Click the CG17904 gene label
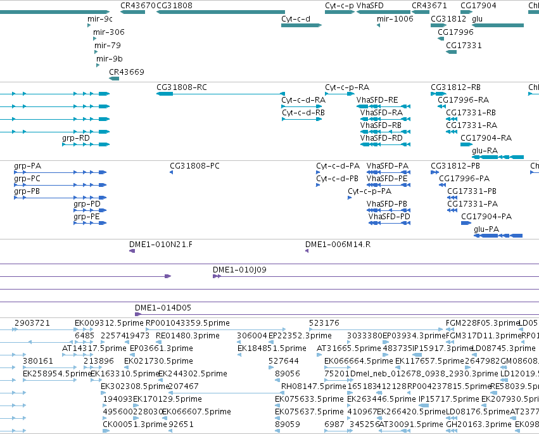The height and width of the screenshot is (434, 539). (x=478, y=6)
